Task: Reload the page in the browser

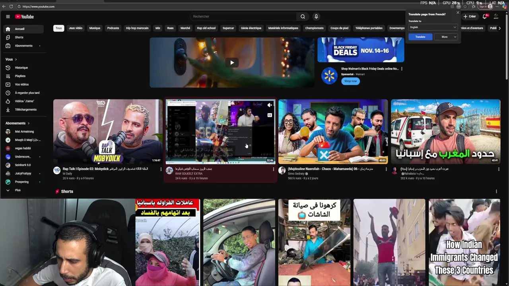Action: point(11,6)
